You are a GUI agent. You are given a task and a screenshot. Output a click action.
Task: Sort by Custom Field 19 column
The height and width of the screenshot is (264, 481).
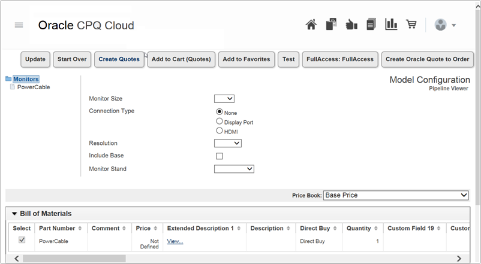(438, 229)
